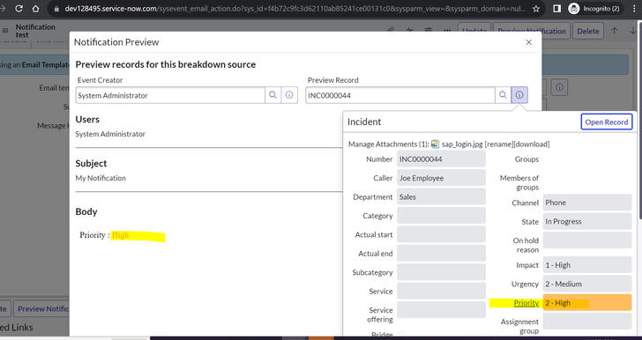Open the hamburger context menu beside Notification
Image resolution: width=642 pixels, height=340 pixels.
click(5, 31)
